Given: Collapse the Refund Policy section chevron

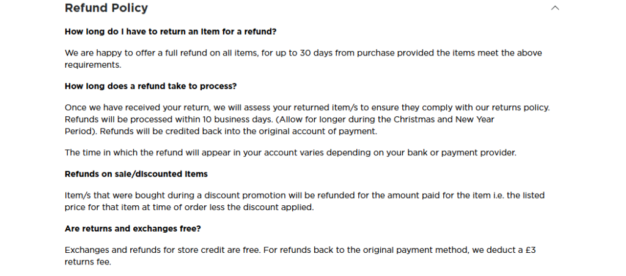Looking at the screenshot, I should 555,8.
